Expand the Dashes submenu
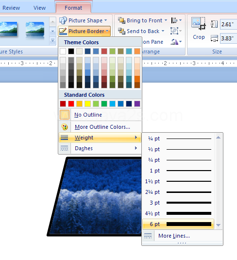The height and width of the screenshot is (260, 237). click(100, 148)
